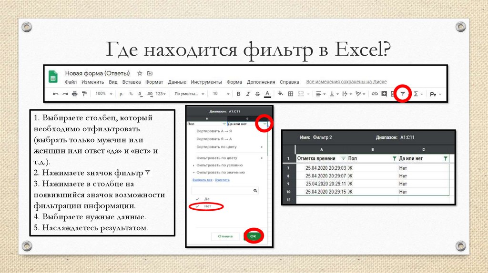Open filter icon of Пол in Фильтр 2 table
The height and width of the screenshot is (273, 488).
tap(394, 158)
